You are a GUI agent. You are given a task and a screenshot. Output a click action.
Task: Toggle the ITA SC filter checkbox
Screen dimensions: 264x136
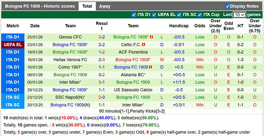point(179,15)
